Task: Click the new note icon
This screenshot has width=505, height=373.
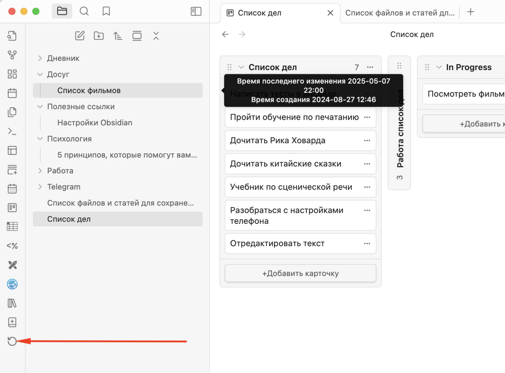Action: point(80,36)
